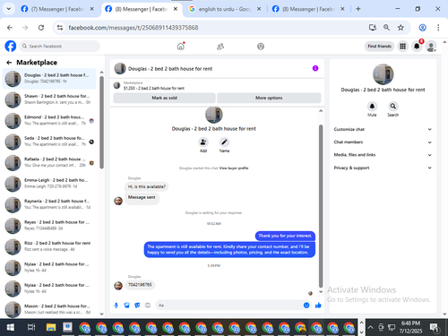This screenshot has height=336, width=448.
Task: Open the notifications bell icon
Action: 417,47
